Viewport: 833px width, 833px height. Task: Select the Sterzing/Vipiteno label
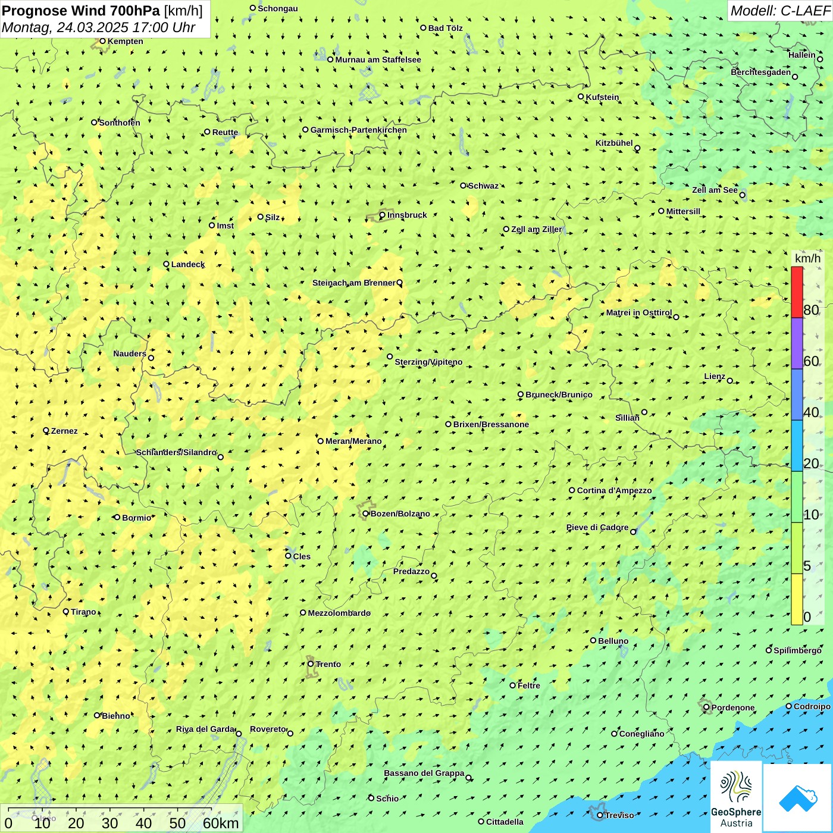[428, 362]
